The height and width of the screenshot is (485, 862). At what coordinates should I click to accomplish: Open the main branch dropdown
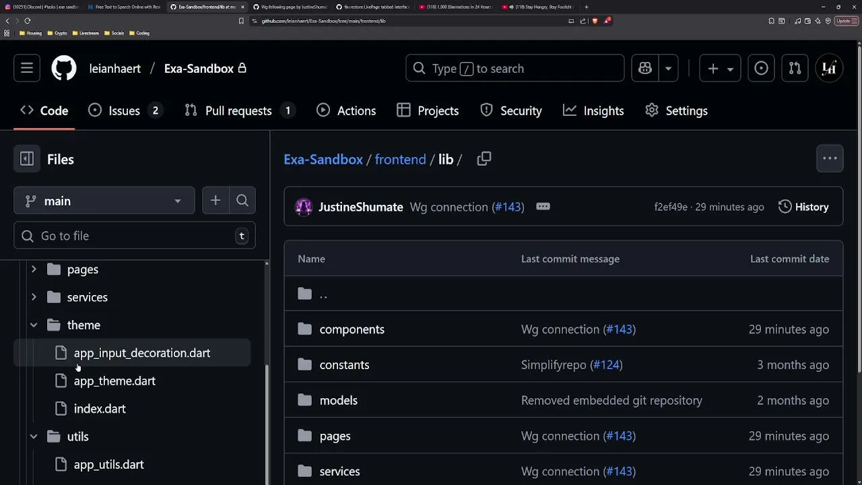tap(104, 201)
